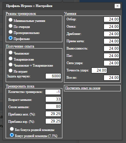126x143 pixels.
Task: Focus the Задать вручную field with 6000
Action: coord(53,76)
